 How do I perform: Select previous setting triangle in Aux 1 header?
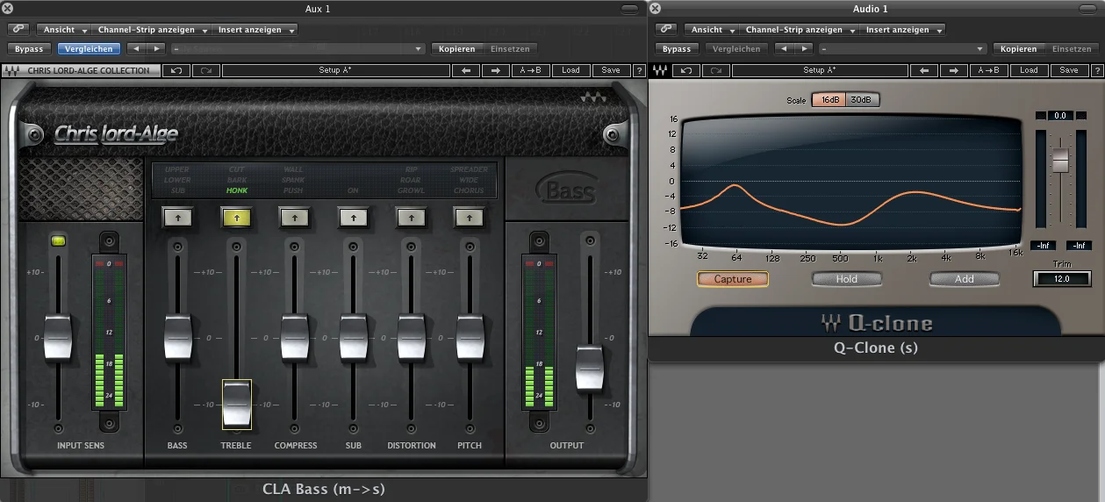click(x=136, y=49)
